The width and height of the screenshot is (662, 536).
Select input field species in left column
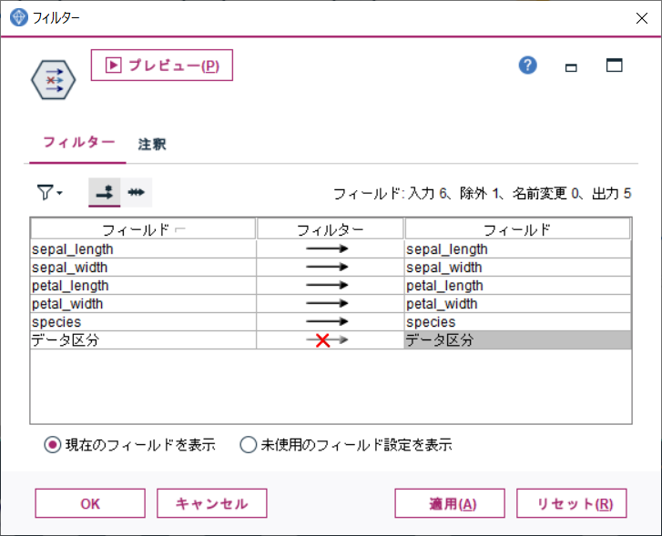tap(143, 321)
